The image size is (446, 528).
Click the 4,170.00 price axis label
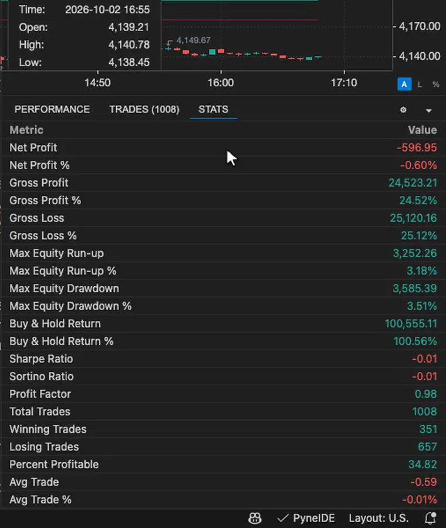420,26
